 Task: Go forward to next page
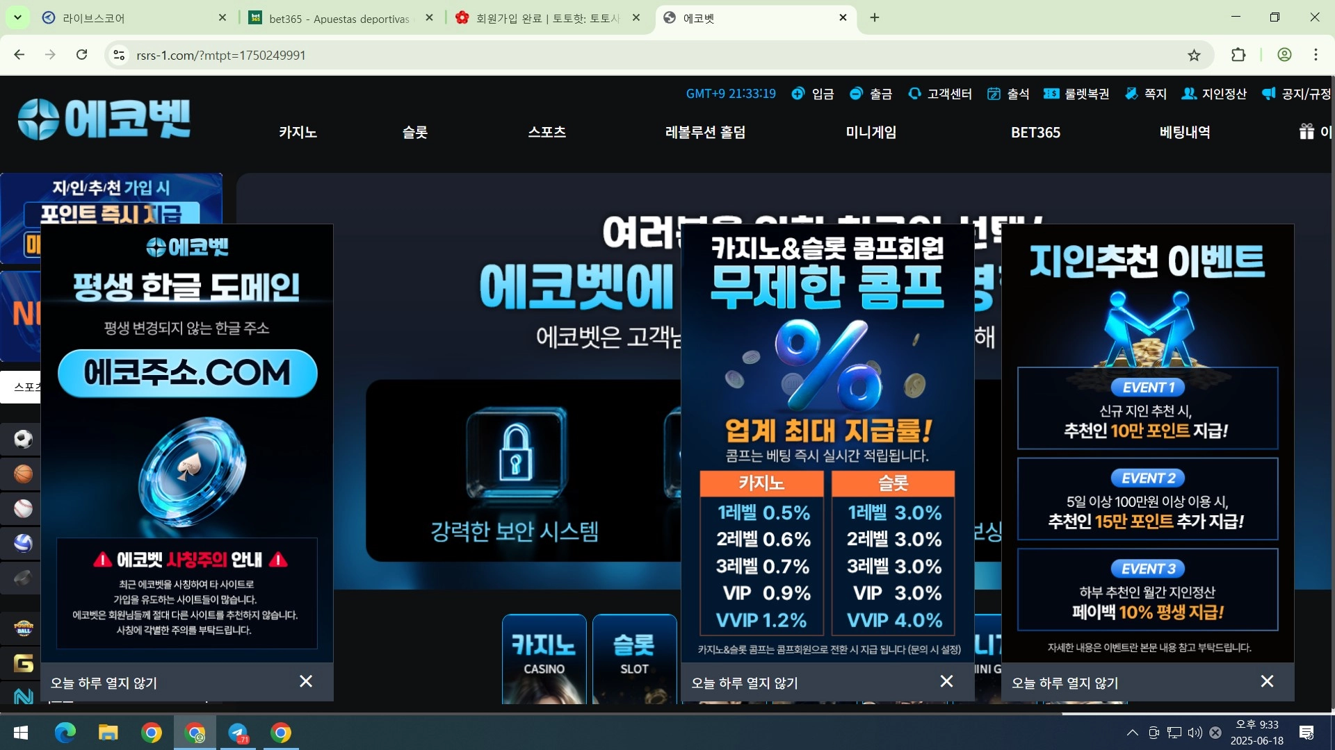pos(50,55)
